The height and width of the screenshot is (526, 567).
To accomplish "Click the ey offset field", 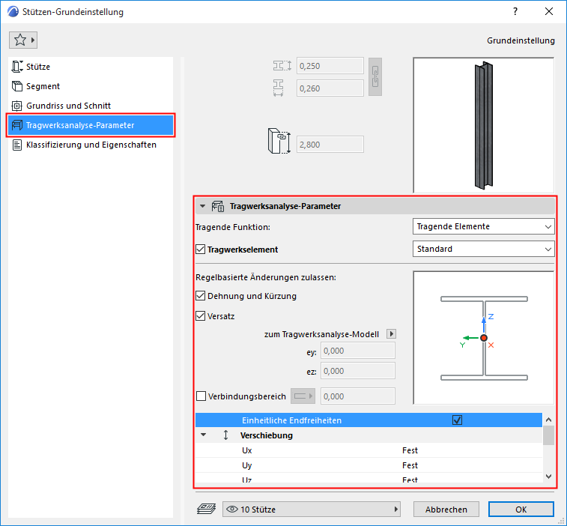I will tap(358, 351).
